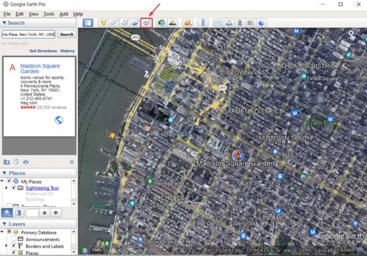The height and width of the screenshot is (256, 367).
Task: Open the View menu
Action: click(x=33, y=14)
